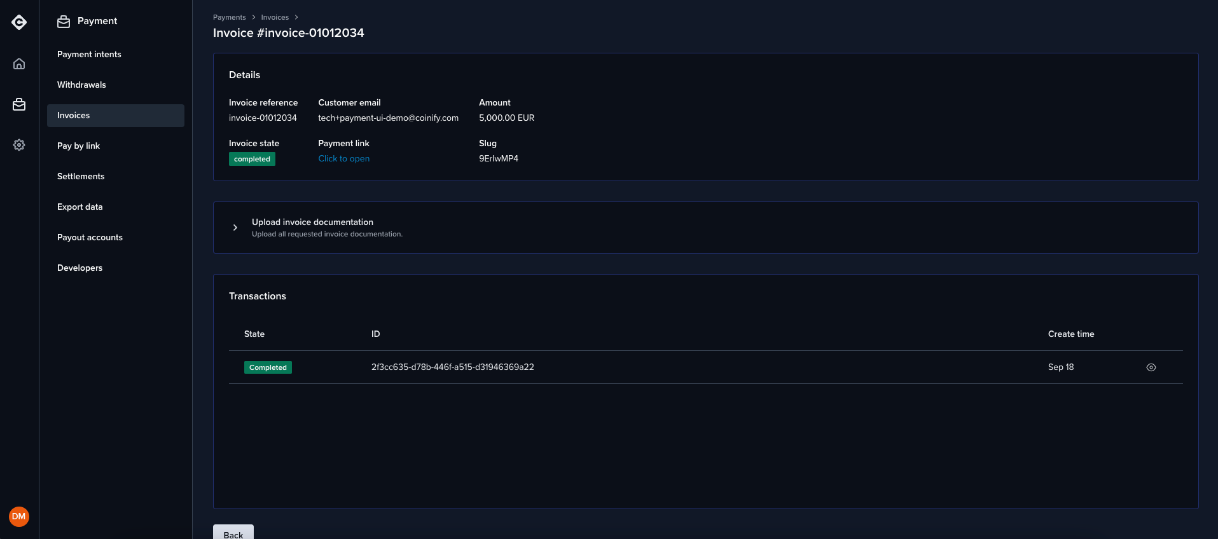
Task: Open the 'Click to open' payment link
Action: (x=343, y=159)
